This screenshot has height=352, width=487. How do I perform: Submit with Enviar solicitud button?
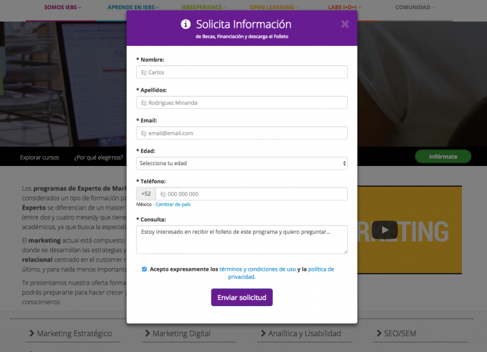click(241, 297)
